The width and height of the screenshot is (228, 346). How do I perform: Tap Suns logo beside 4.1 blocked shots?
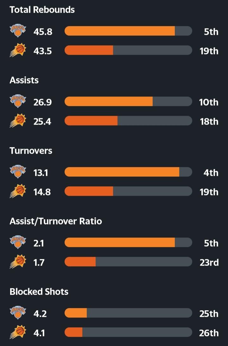tap(18, 332)
